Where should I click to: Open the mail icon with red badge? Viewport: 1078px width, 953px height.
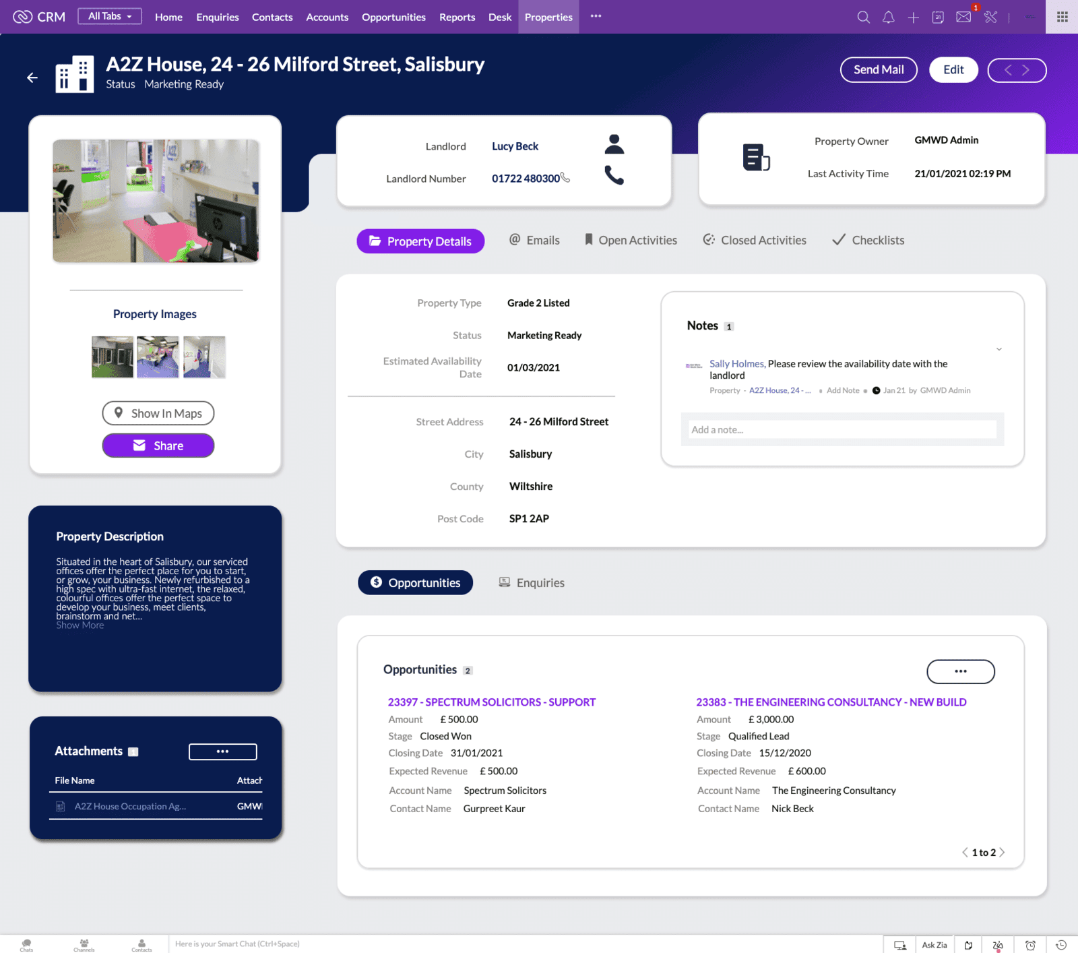[x=963, y=18]
